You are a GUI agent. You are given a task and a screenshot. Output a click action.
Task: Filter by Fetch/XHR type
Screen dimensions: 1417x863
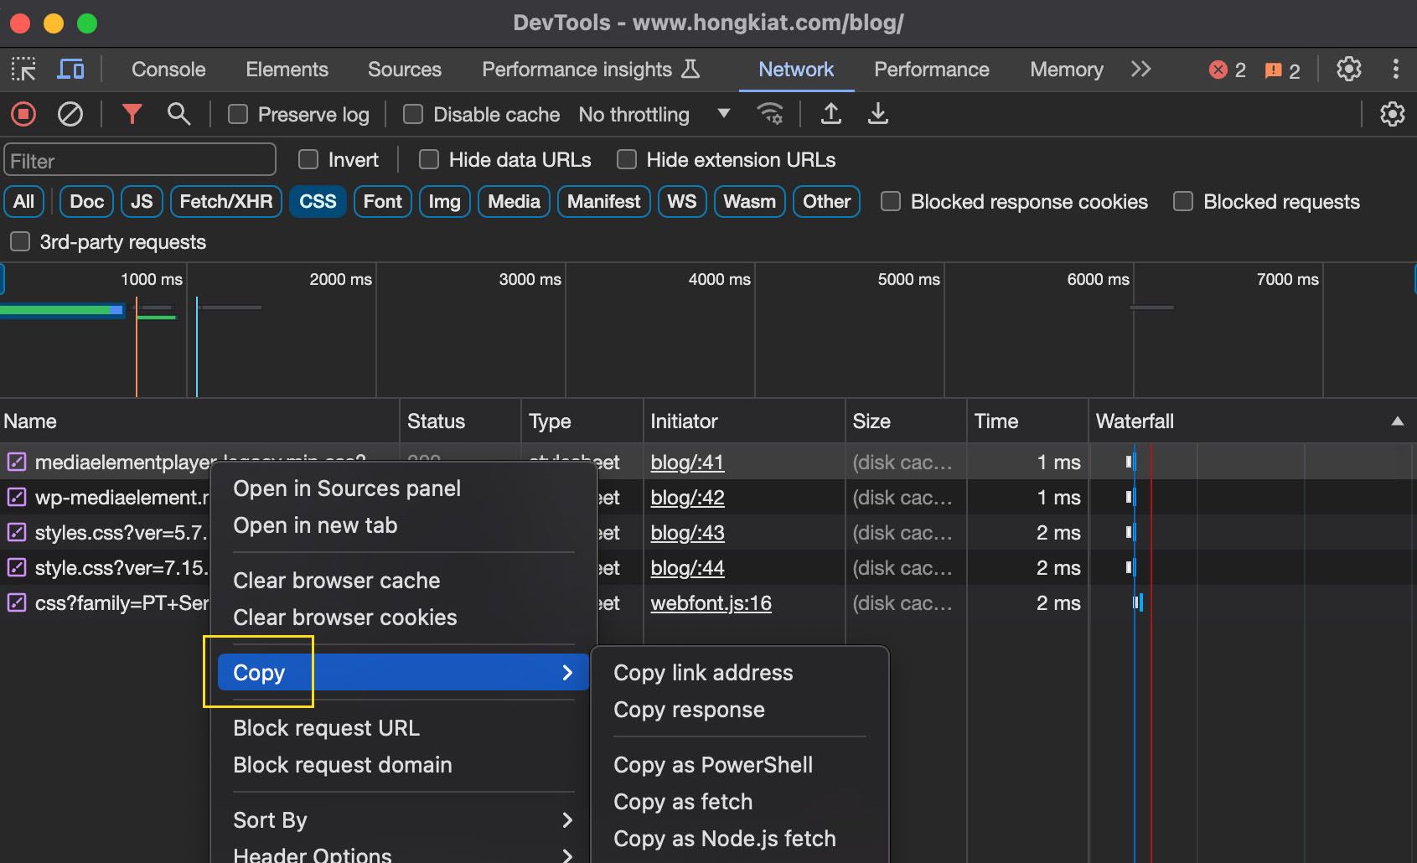[226, 201]
